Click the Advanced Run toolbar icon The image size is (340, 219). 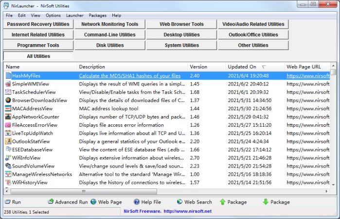[51, 202]
